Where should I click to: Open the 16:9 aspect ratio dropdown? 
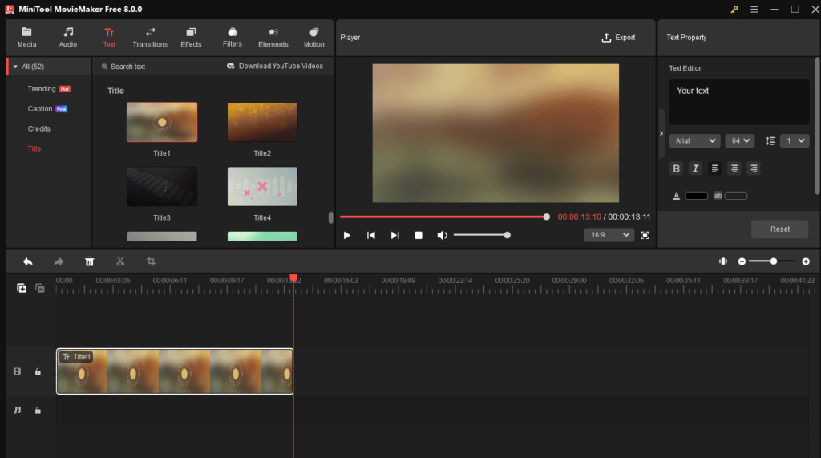tap(609, 235)
